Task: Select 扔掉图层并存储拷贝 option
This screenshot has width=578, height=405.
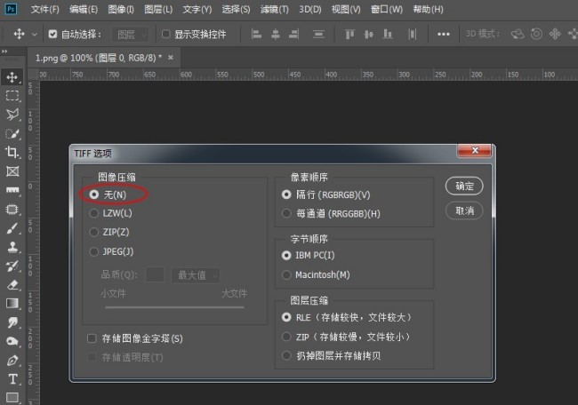Action: tap(286, 355)
